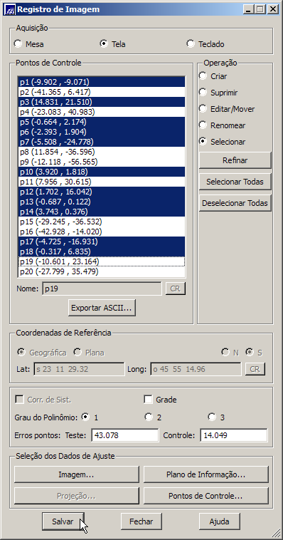283x540 pixels.
Task: Click the Projeção button
Action: pyautogui.click(x=77, y=496)
